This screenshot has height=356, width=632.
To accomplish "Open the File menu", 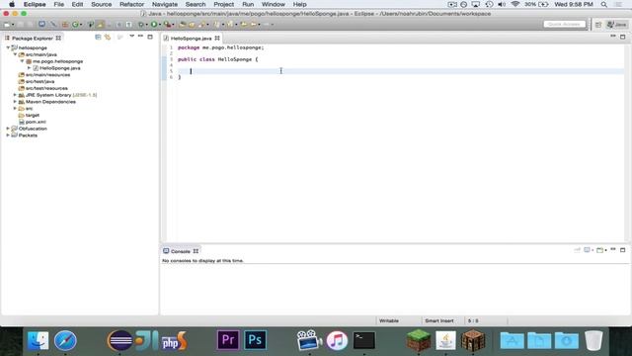I will (x=59, y=4).
